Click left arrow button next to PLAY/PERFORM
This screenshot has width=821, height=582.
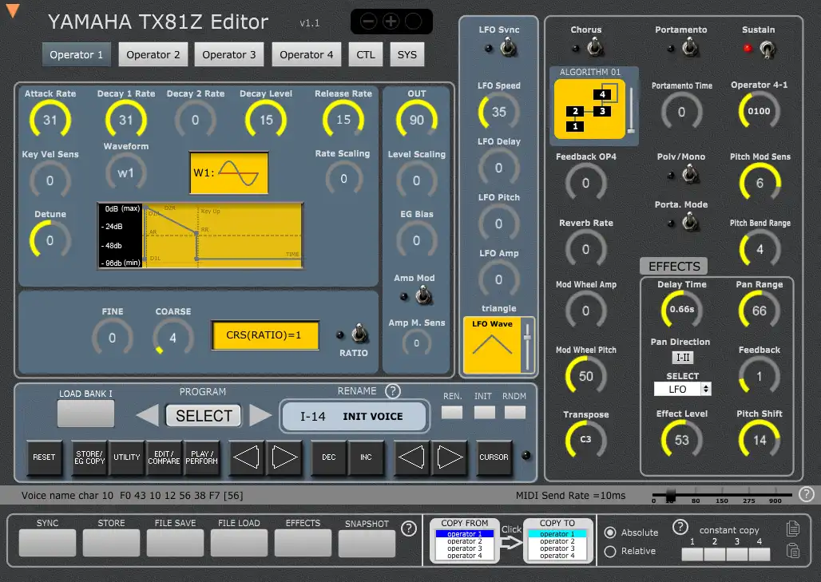(x=246, y=457)
